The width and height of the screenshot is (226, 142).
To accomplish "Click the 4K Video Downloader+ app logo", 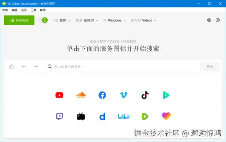I will (4, 4).
